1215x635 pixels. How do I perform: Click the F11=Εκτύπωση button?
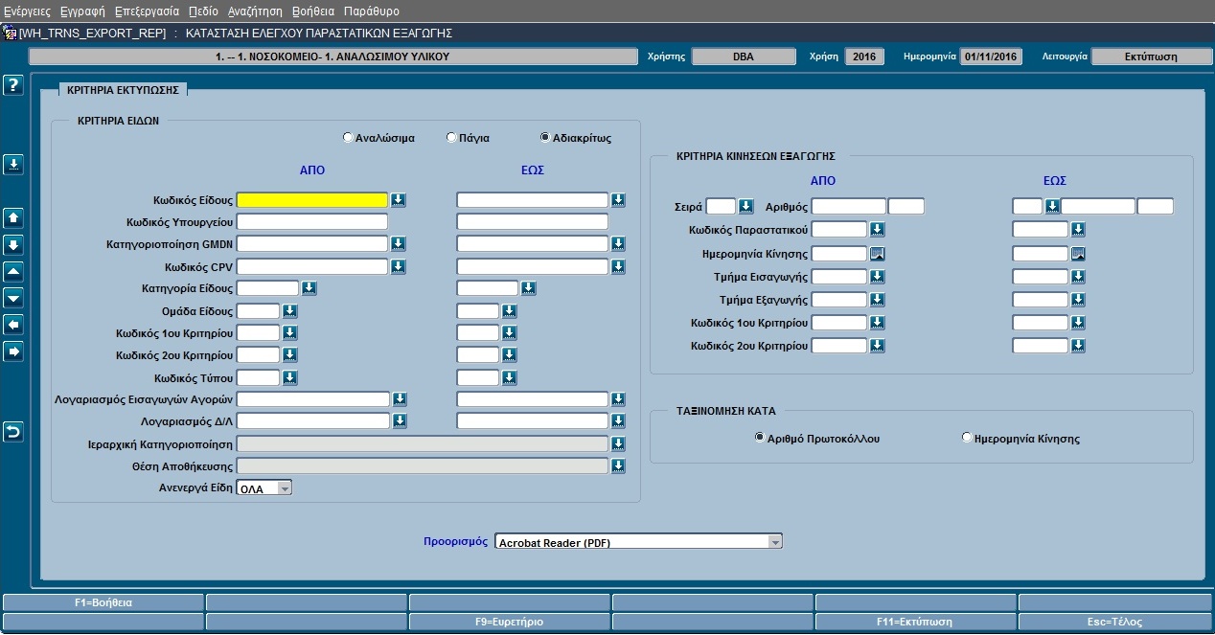click(x=915, y=622)
